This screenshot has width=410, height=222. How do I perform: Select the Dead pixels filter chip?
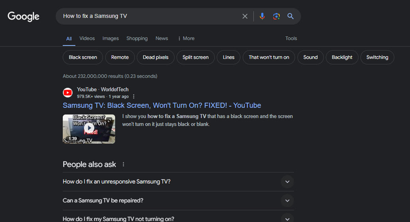pos(156,57)
